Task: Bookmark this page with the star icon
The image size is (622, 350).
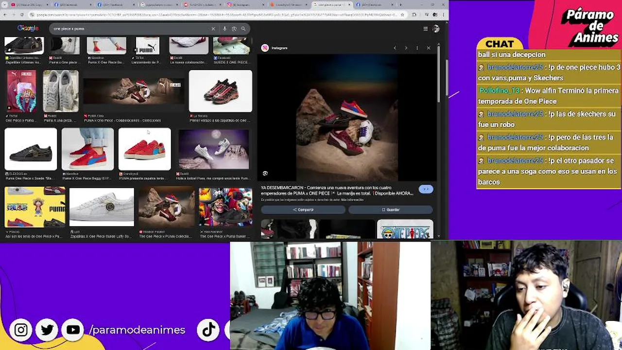Action: tap(402, 15)
